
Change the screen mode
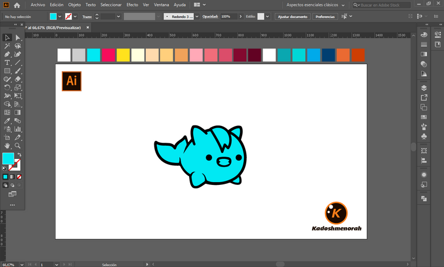(12, 194)
